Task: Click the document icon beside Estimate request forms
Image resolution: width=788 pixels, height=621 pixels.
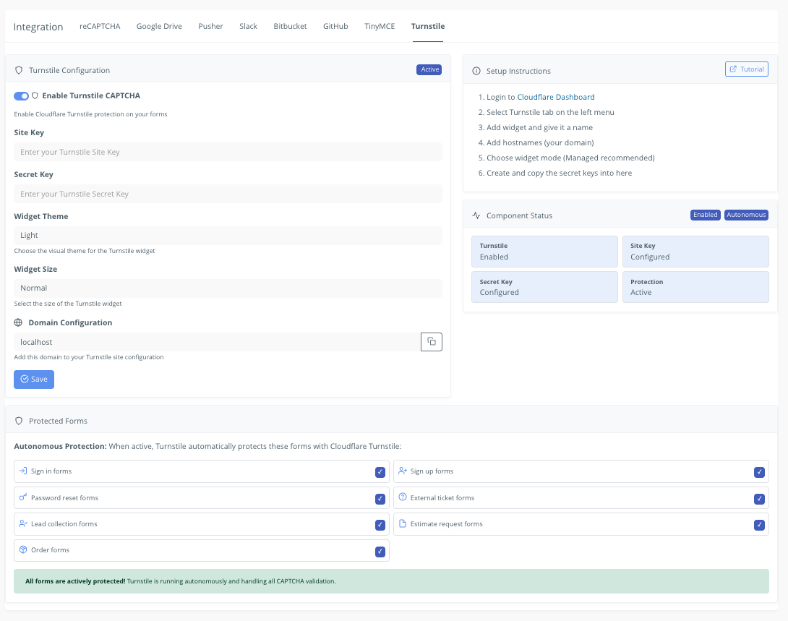Action: point(403,525)
